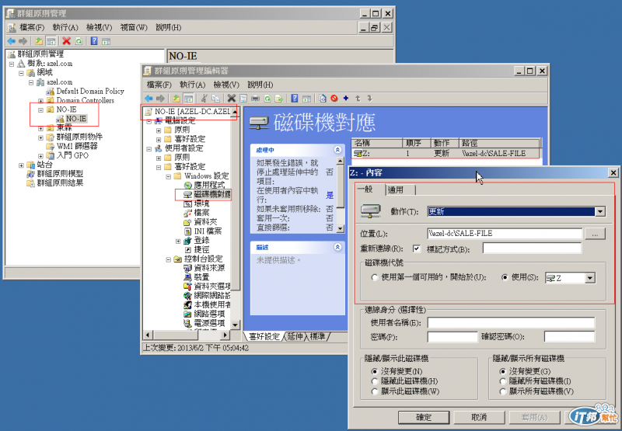622x431 pixels.
Task: Click the Move down arrow in the editor toolbar
Action: [x=369, y=99]
